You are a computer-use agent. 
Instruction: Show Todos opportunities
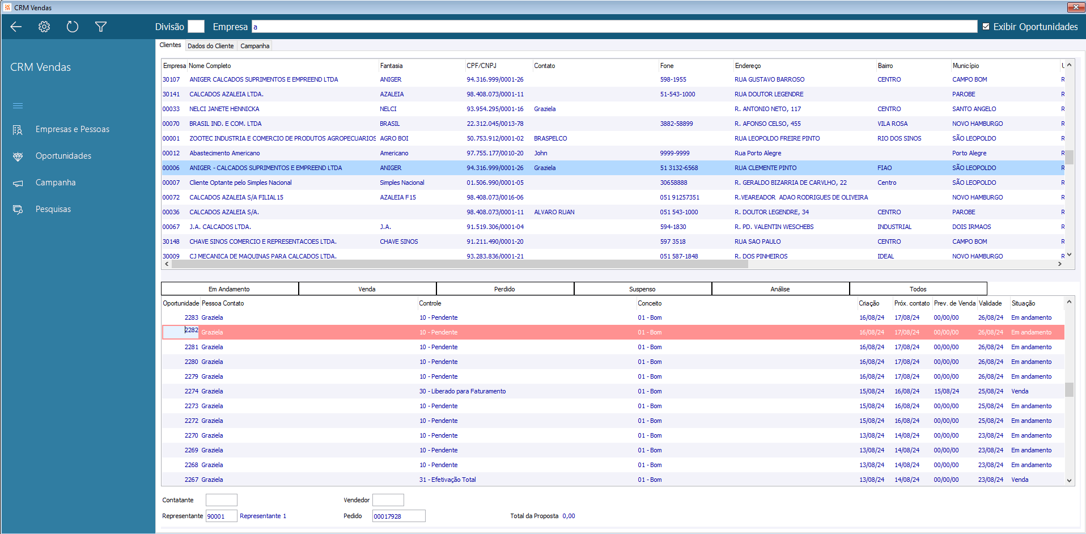point(918,289)
